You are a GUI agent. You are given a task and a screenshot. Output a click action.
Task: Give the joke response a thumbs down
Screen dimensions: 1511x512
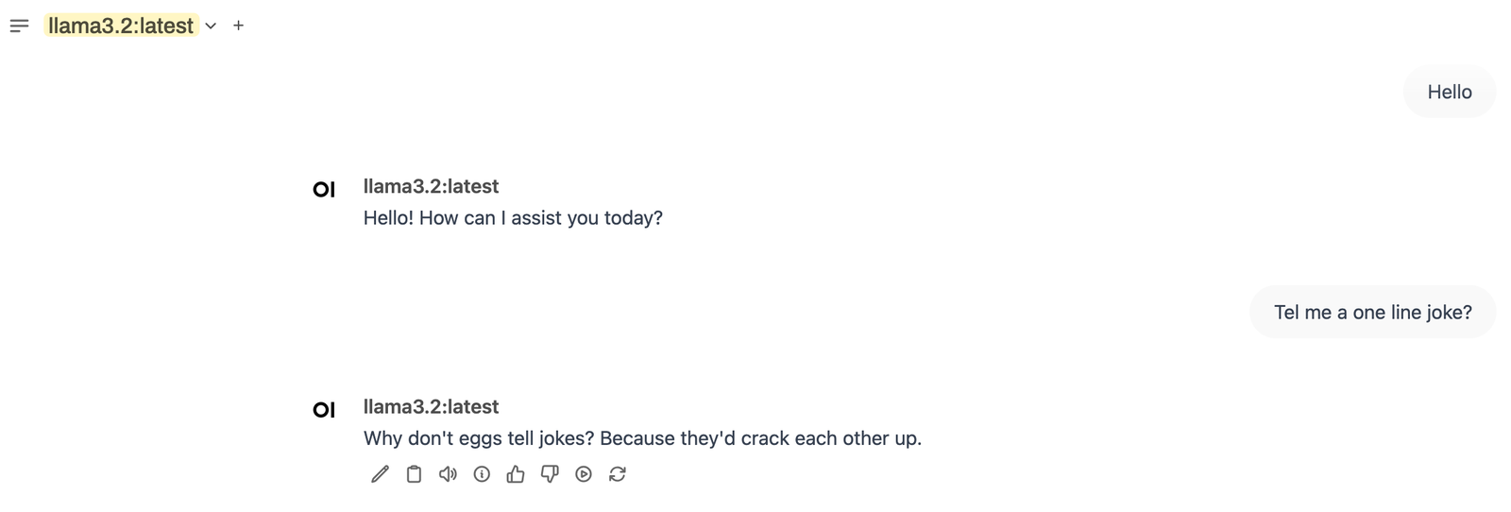pos(550,474)
